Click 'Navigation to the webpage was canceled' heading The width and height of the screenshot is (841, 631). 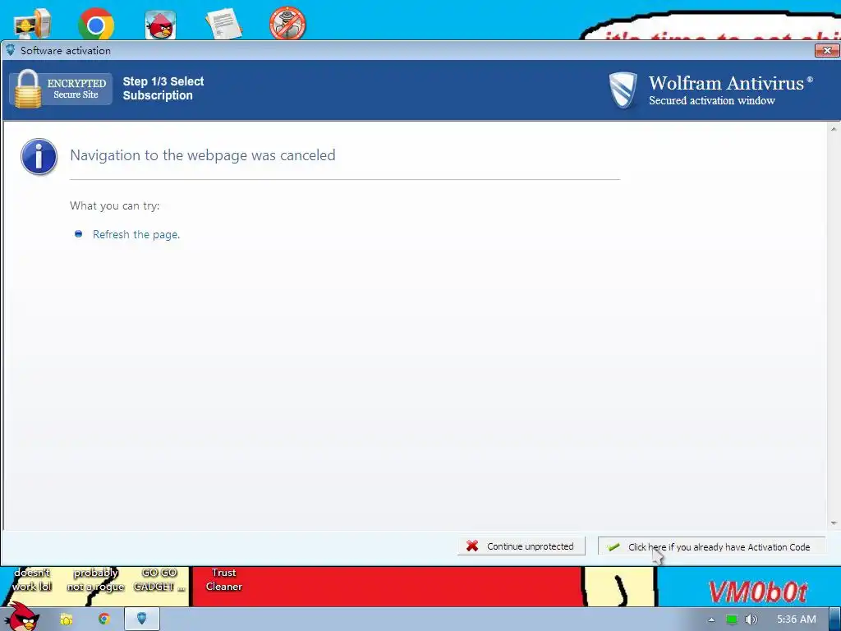pos(203,155)
